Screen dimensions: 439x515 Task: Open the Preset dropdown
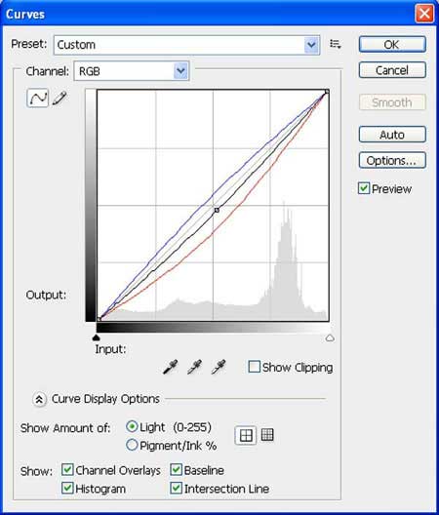pos(186,45)
